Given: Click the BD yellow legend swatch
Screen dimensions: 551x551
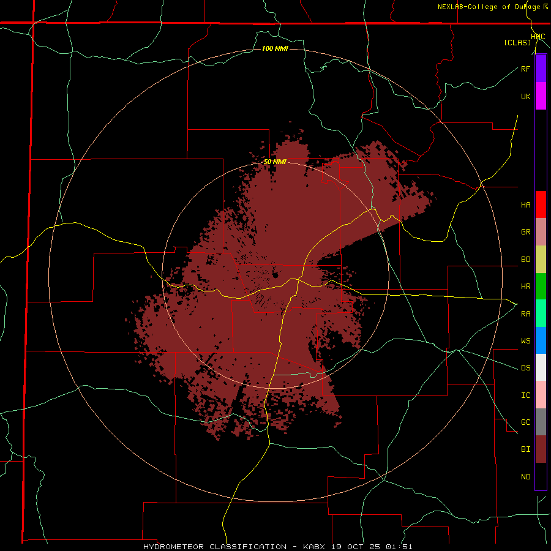Looking at the screenshot, I should tap(541, 260).
